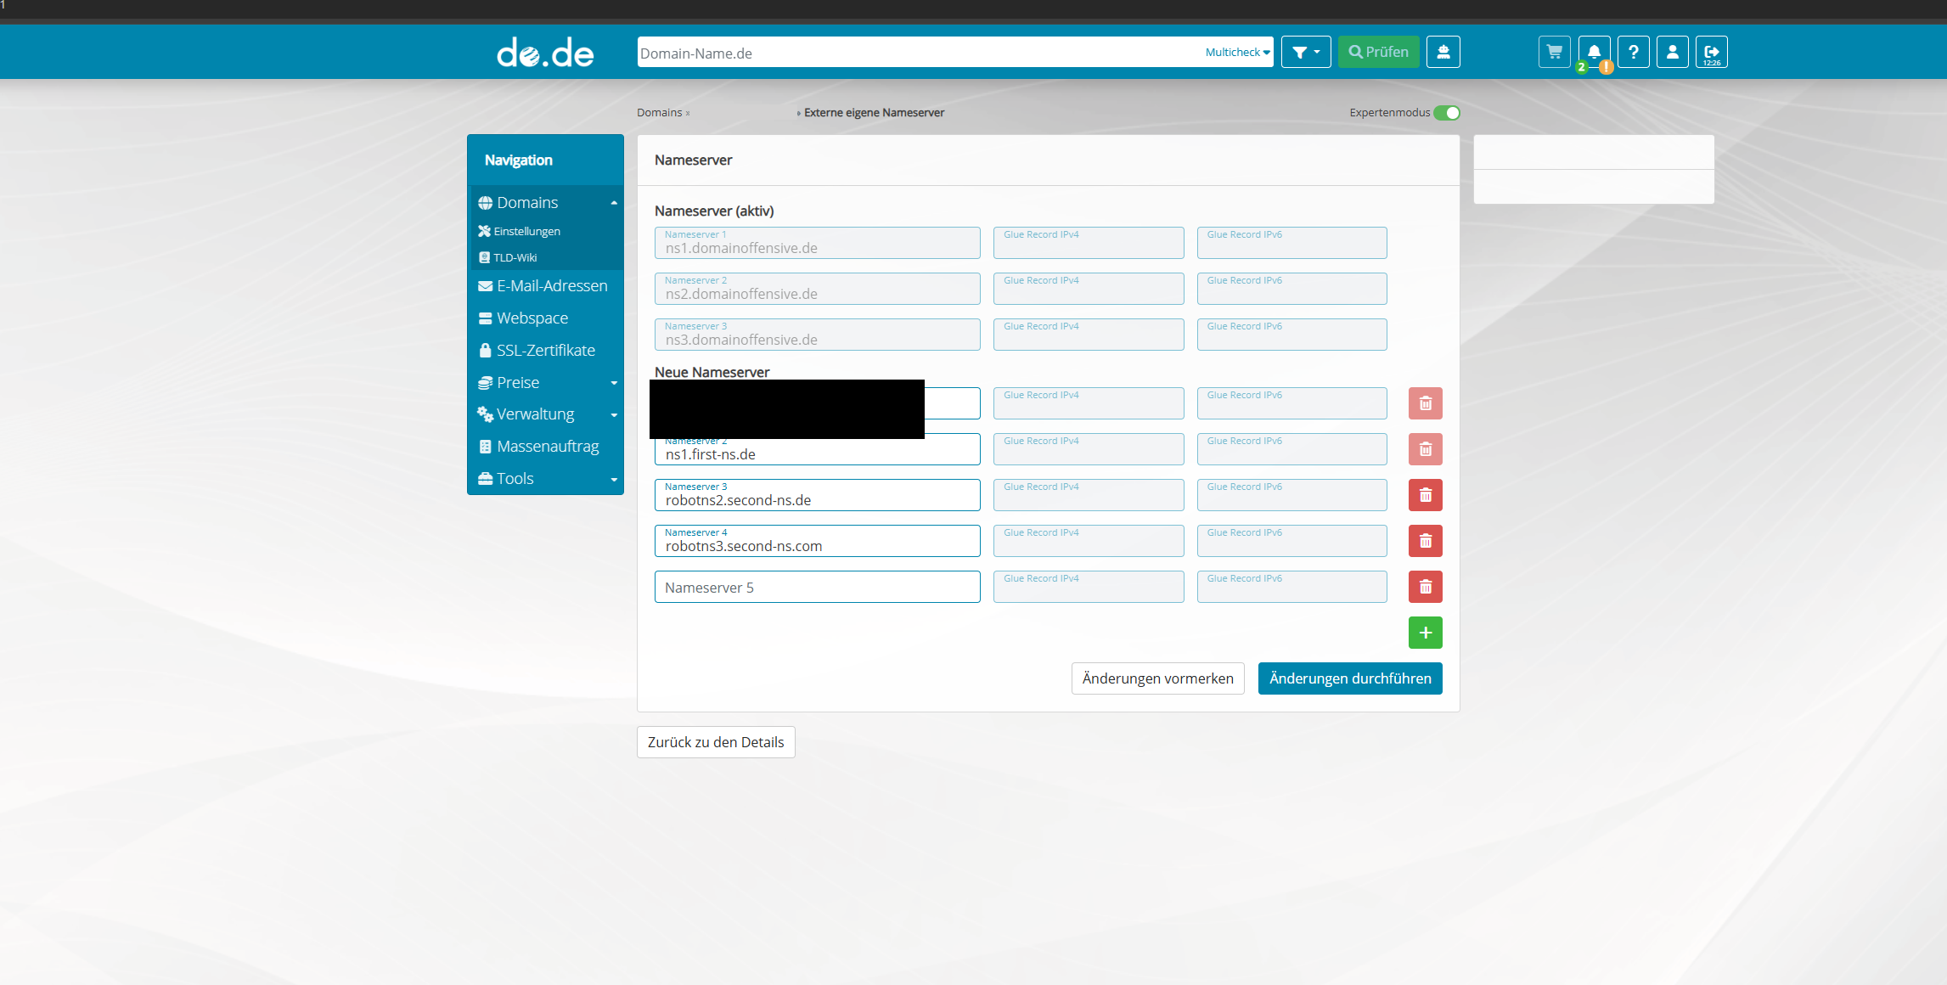Click active ns2.domainoffensive.de field
The width and height of the screenshot is (1947, 985).
click(x=817, y=289)
